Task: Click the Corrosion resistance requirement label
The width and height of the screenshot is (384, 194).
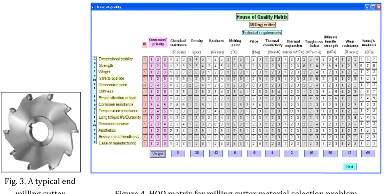Action: coord(116,104)
